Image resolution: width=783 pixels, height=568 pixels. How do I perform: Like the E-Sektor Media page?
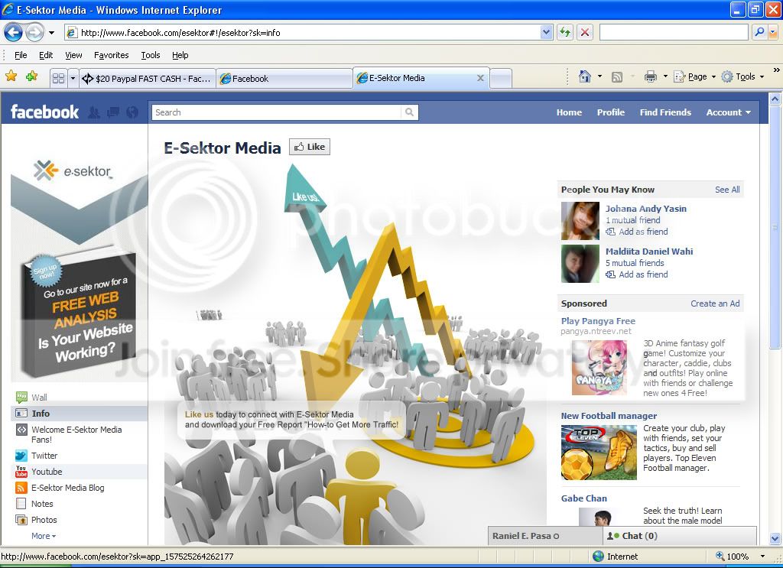tap(310, 147)
